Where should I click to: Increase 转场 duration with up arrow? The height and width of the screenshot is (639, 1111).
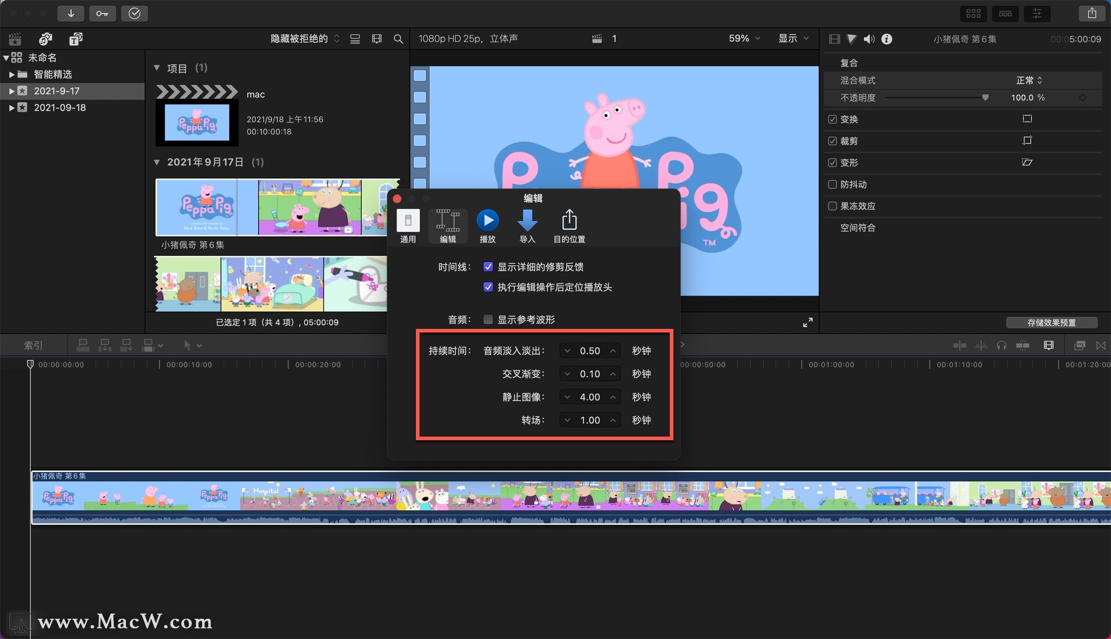coord(613,420)
